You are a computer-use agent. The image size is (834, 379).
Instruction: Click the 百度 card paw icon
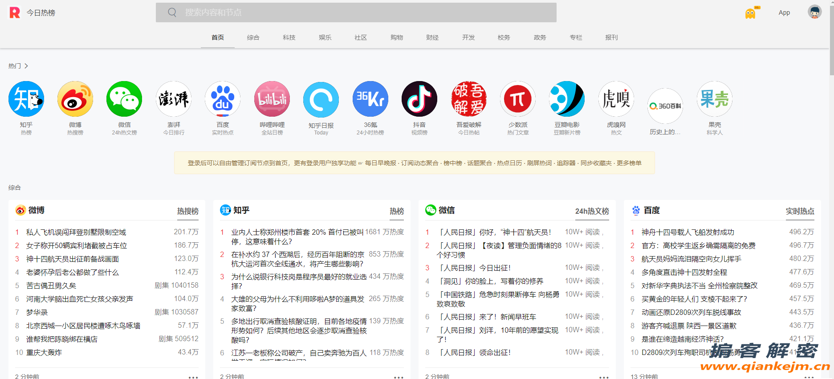[636, 210]
